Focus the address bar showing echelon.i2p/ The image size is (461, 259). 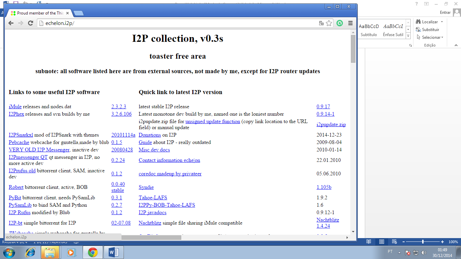tap(179, 23)
